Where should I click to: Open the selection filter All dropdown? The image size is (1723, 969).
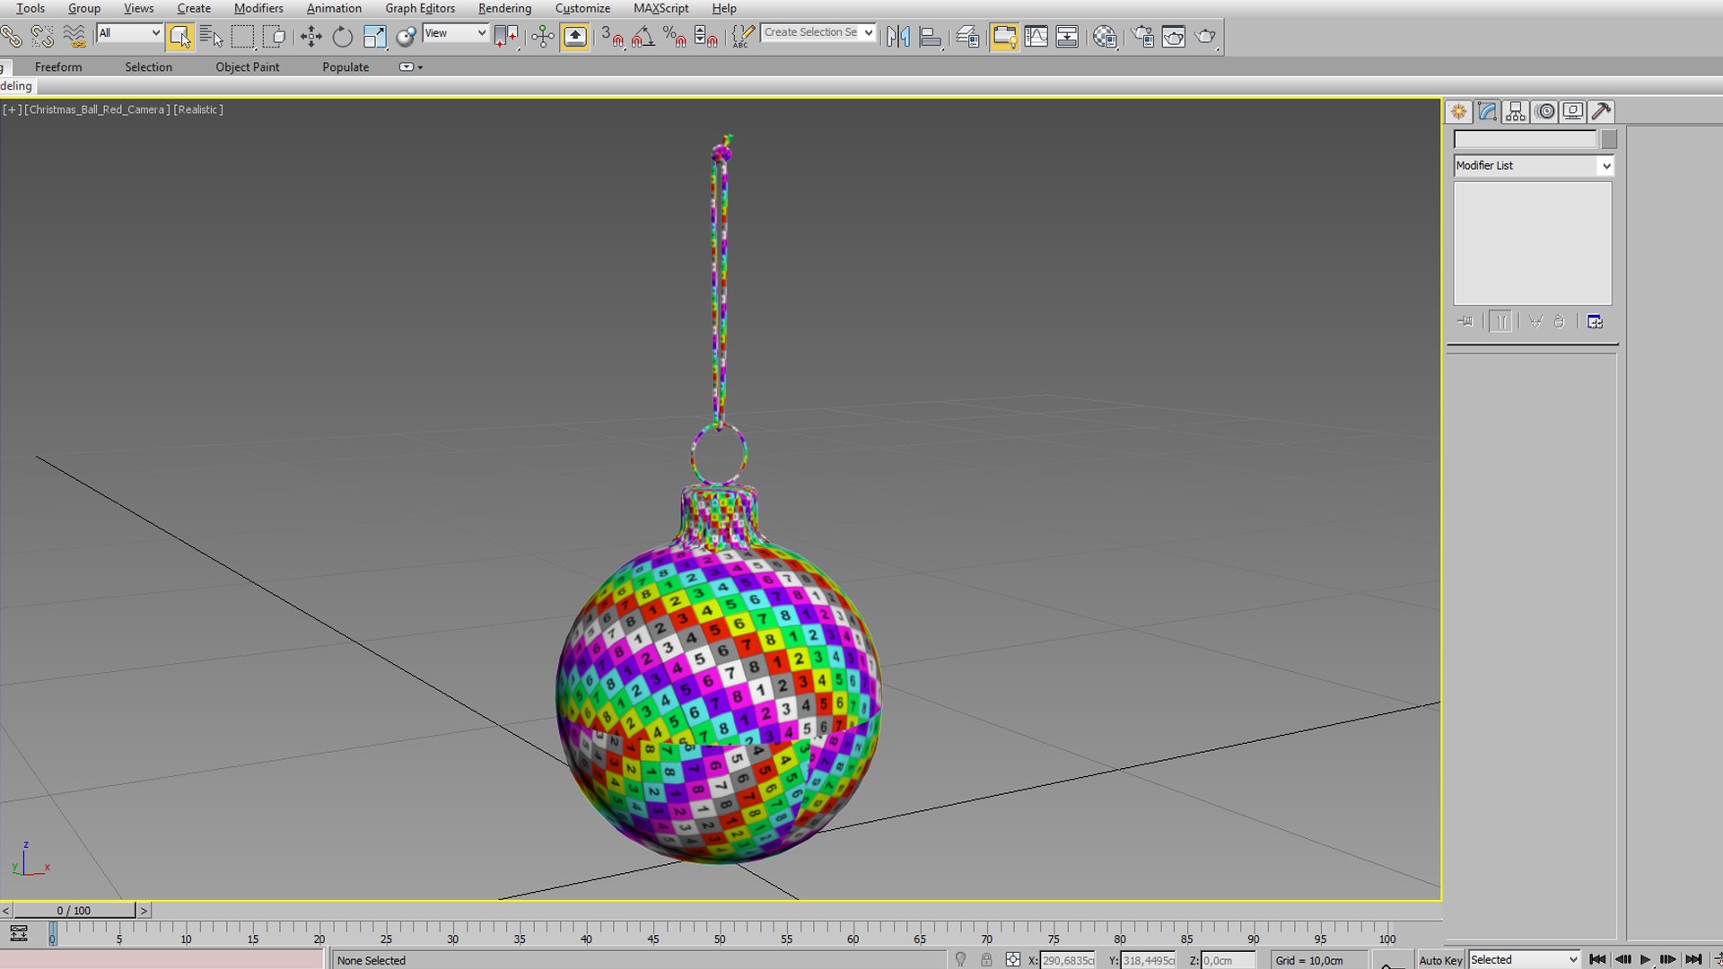[x=129, y=33]
